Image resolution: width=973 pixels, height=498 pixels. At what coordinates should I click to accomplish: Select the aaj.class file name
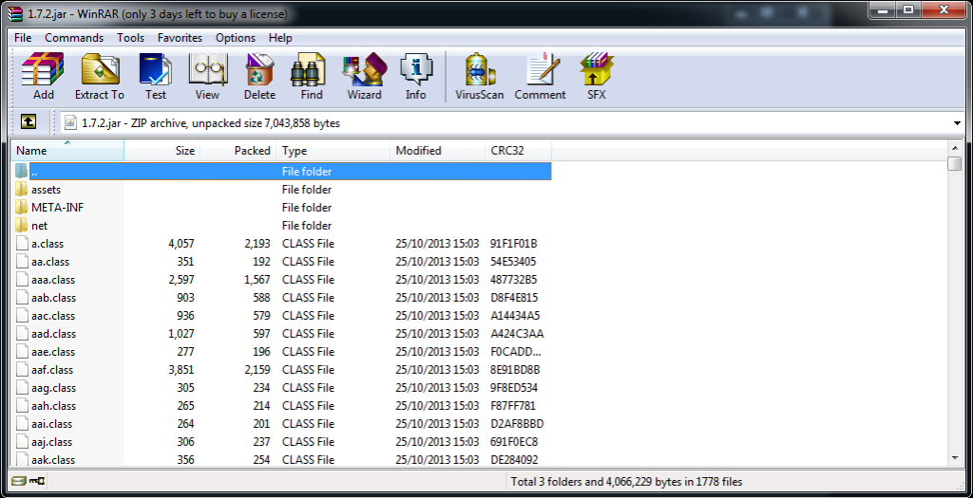[51, 442]
